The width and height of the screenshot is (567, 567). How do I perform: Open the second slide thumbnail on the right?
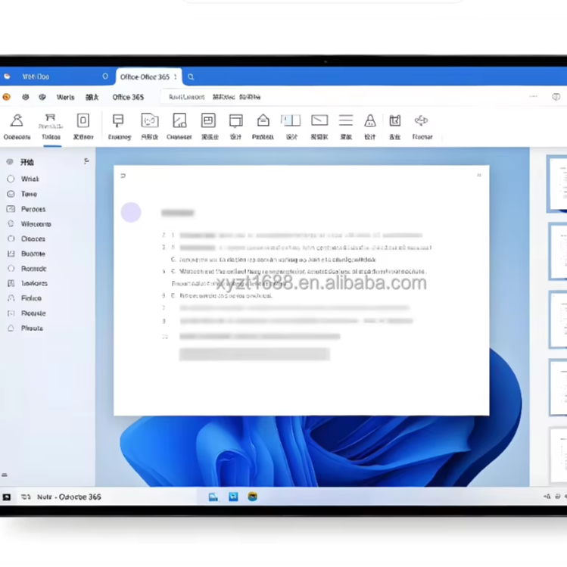tap(558, 251)
